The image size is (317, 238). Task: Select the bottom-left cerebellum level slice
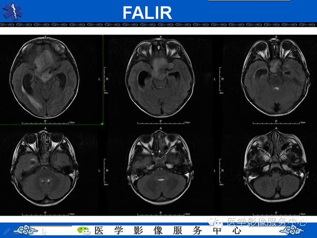click(45, 168)
